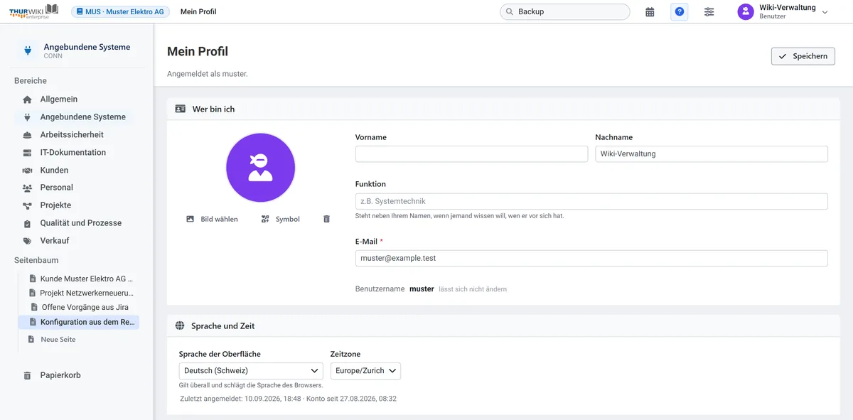Click the ID card icon in Wer bin ich
The image size is (853, 420).
pos(181,109)
